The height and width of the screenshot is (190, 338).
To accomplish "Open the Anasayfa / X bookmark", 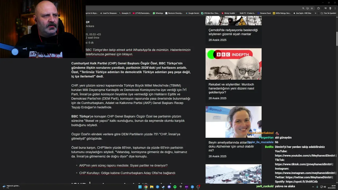I will point(125,13).
